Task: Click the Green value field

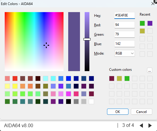Action: 125,34
